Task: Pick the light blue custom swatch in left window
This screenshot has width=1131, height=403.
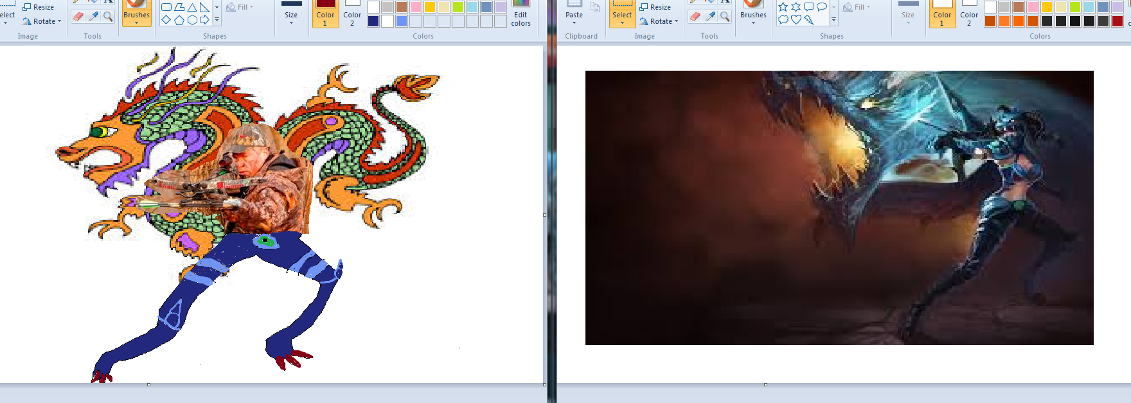Action: [402, 21]
